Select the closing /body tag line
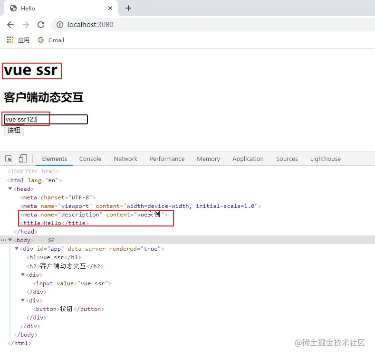375x357 pixels. pyautogui.click(x=26, y=335)
